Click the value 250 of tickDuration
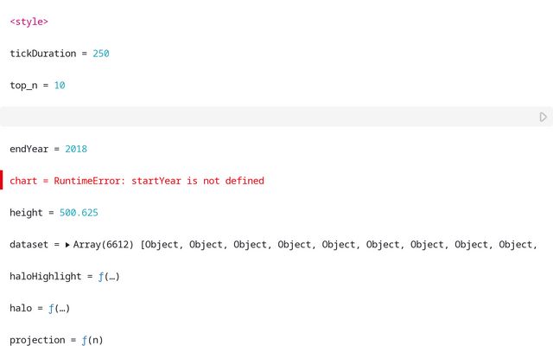 (x=101, y=54)
